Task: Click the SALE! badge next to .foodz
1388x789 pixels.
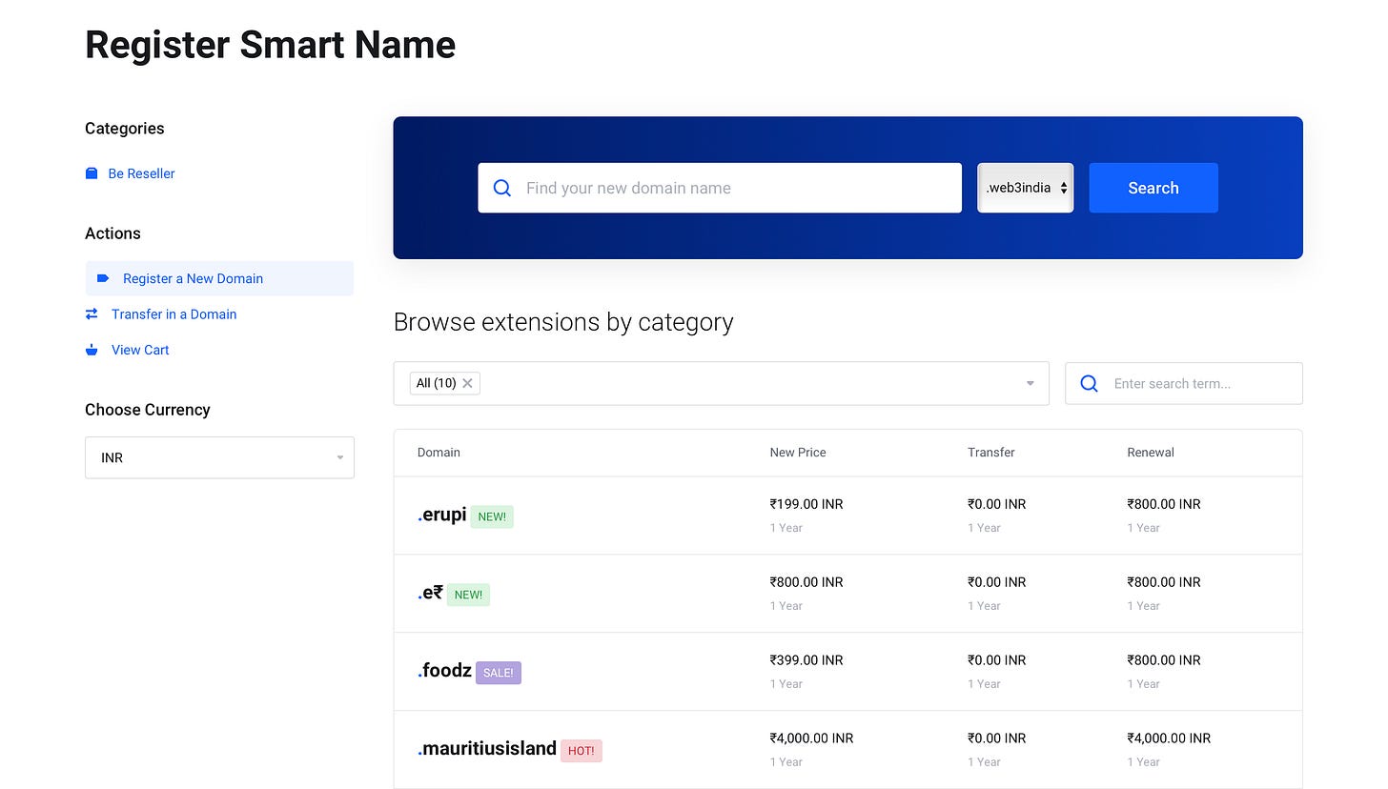Action: tap(499, 673)
